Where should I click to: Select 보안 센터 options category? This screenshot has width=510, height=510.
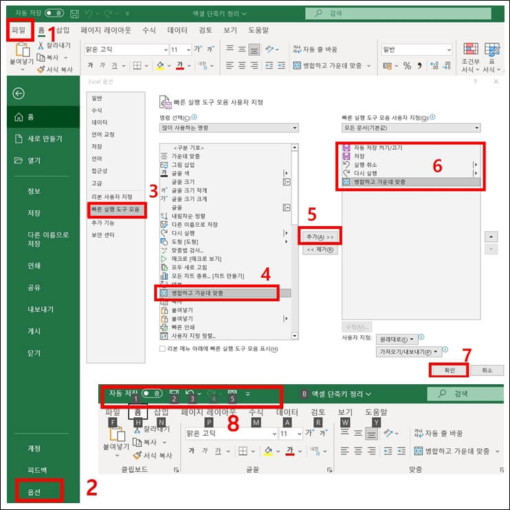point(103,235)
